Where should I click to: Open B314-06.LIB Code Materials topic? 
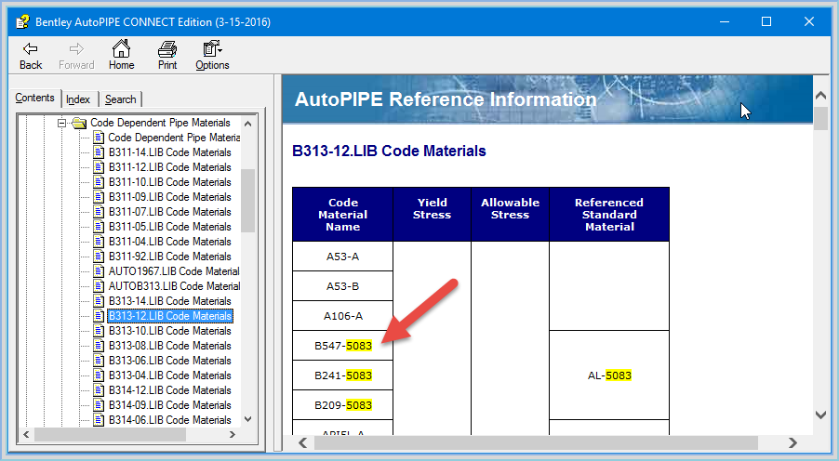pyautogui.click(x=169, y=420)
